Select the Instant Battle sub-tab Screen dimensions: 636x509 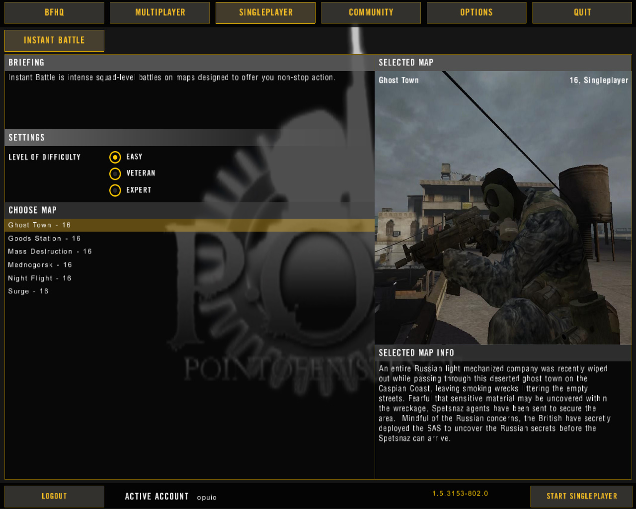54,40
